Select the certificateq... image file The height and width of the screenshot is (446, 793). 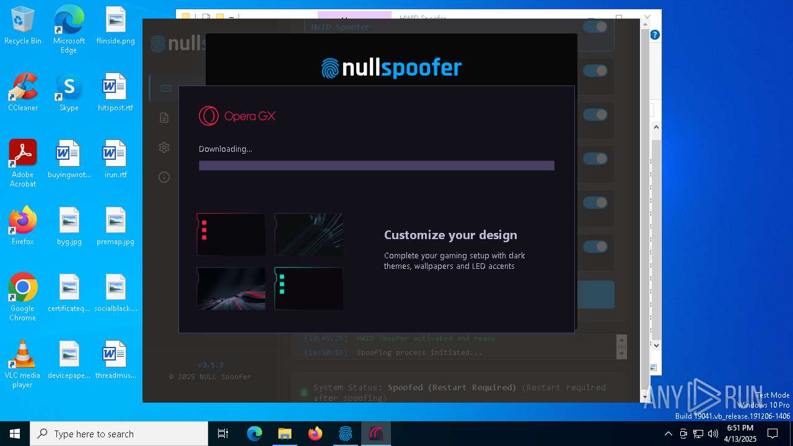point(69,294)
